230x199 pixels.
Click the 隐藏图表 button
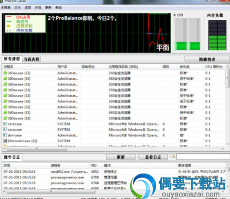tap(207, 59)
